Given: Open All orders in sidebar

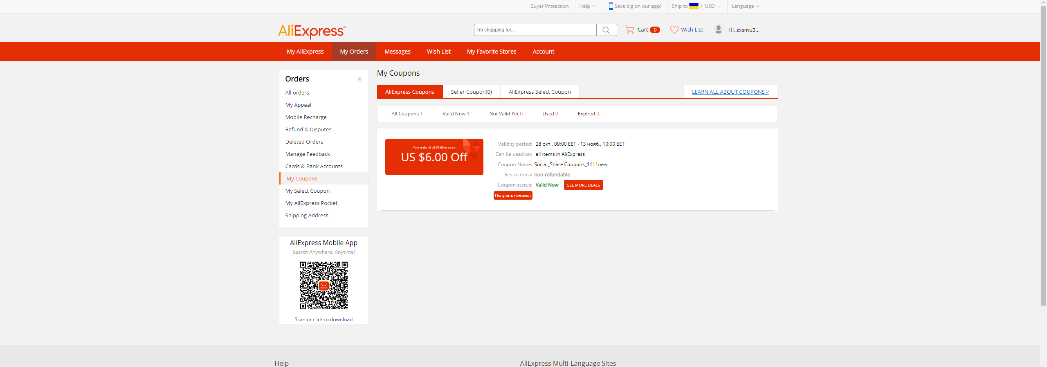Looking at the screenshot, I should pos(297,93).
